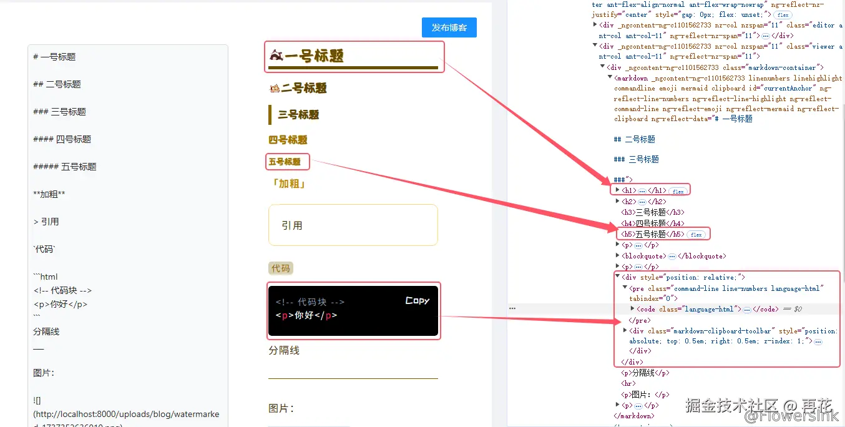The image size is (845, 427).
Task: Expand the p node just below blockquote
Action: click(617, 267)
